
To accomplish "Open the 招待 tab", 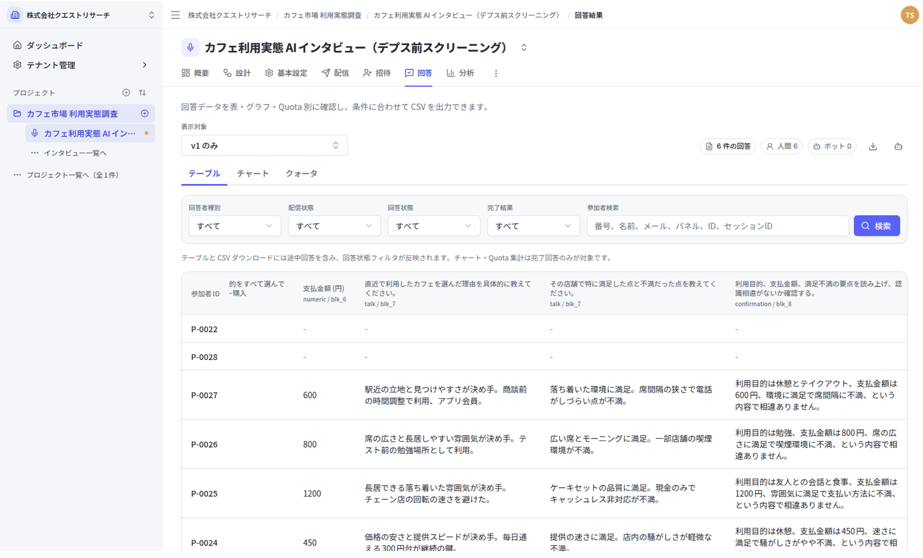I will click(x=377, y=73).
